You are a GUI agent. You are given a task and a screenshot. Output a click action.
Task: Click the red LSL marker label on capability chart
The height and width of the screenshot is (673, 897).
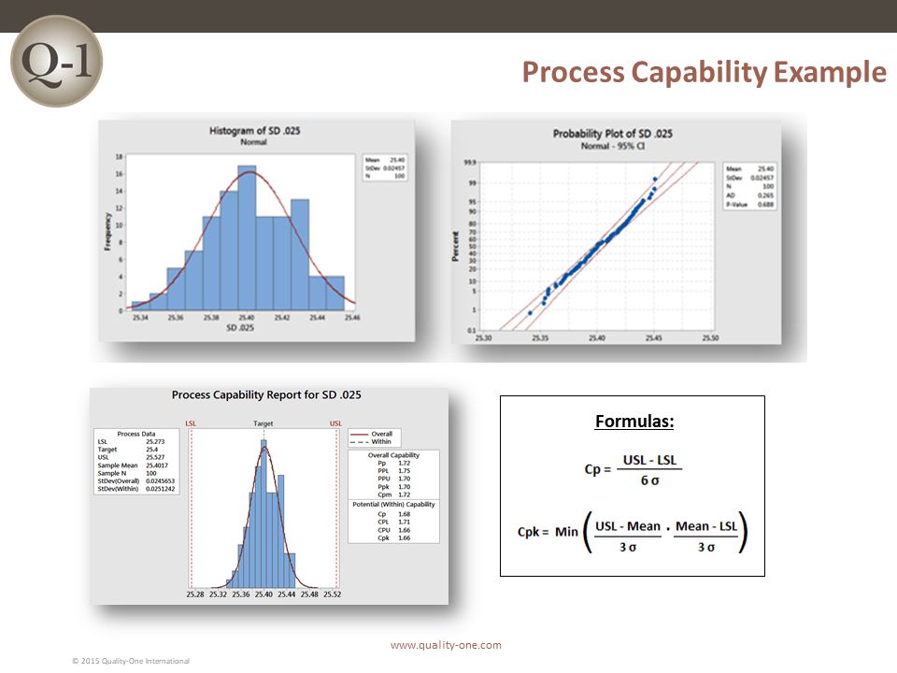[191, 423]
